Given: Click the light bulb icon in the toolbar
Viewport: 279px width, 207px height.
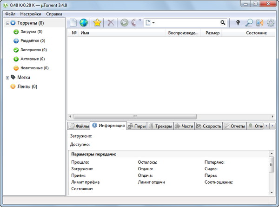Looking at the screenshot, I should pyautogui.click(x=238, y=22).
